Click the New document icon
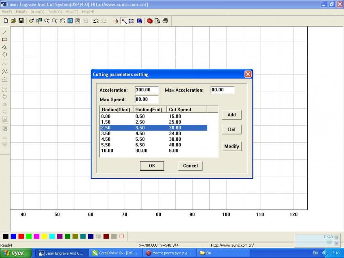Image resolution: width=344 pixels, height=258 pixels. click(6, 21)
